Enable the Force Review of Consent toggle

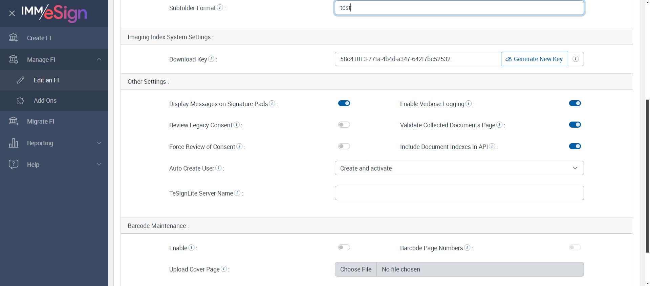click(344, 146)
